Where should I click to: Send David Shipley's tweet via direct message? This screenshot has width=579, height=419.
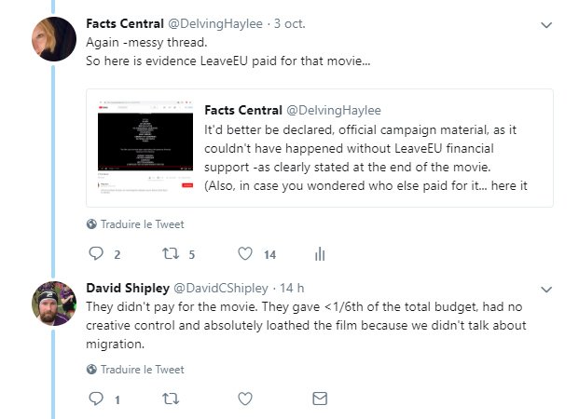click(320, 399)
